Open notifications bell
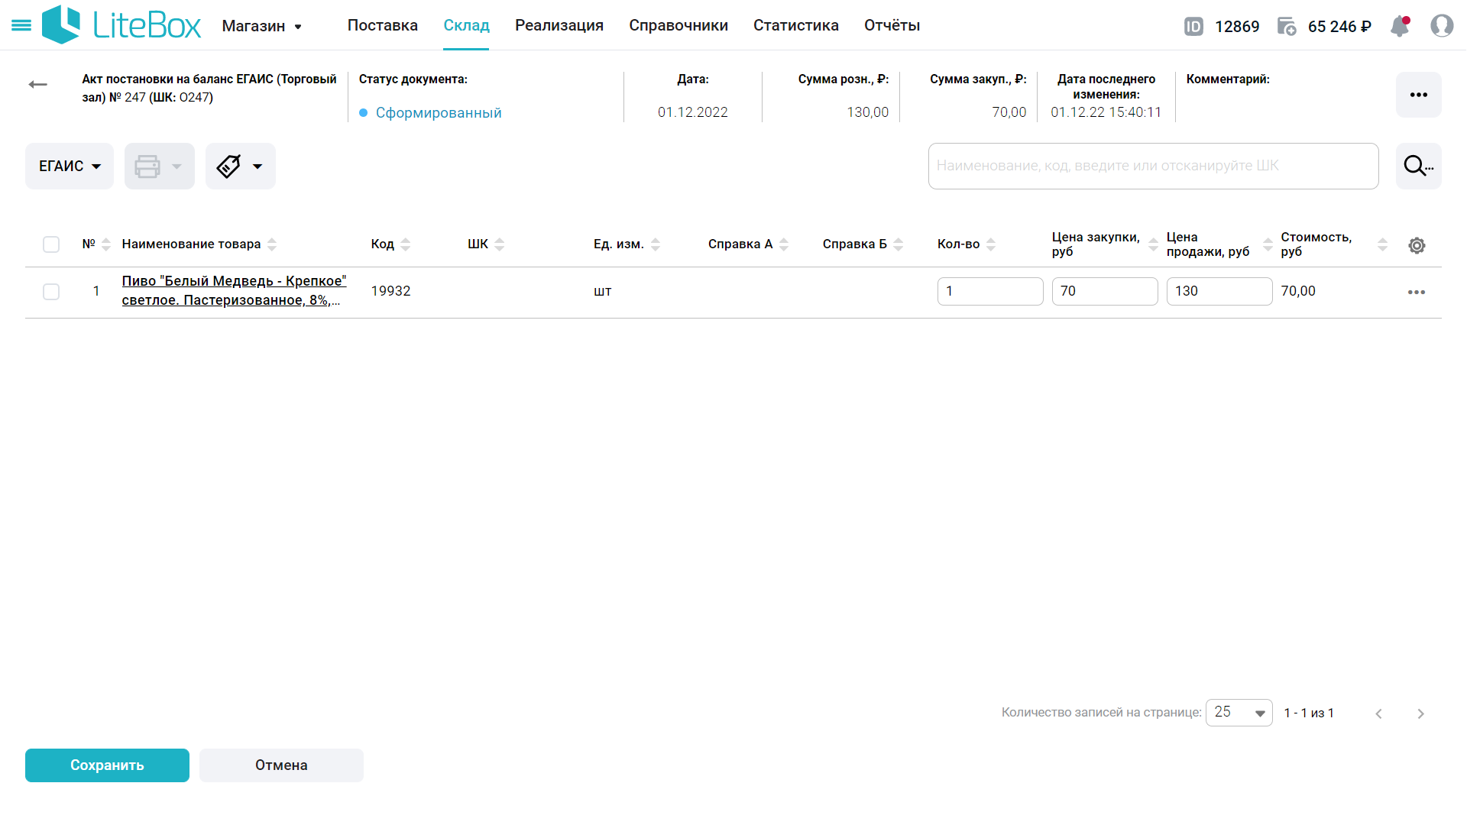The height and width of the screenshot is (825, 1467). [x=1400, y=26]
